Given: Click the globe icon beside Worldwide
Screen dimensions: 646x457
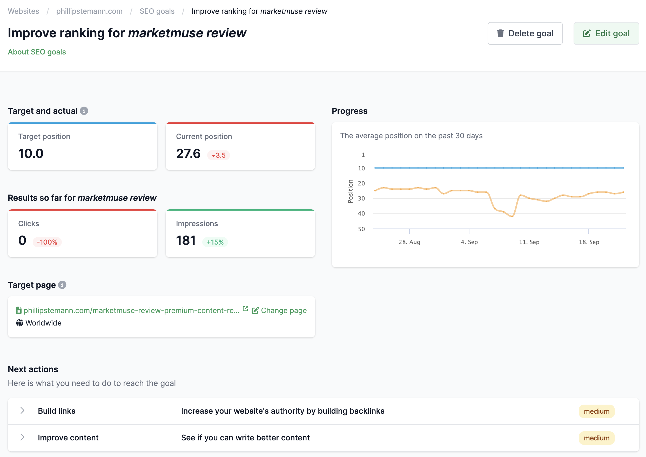Looking at the screenshot, I should coord(20,323).
